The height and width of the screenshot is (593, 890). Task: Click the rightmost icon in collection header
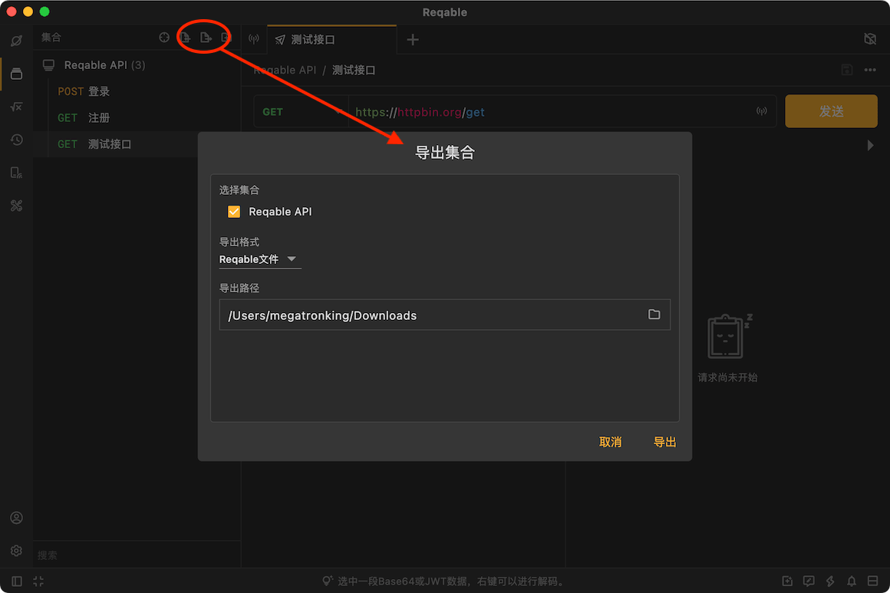[x=226, y=38]
